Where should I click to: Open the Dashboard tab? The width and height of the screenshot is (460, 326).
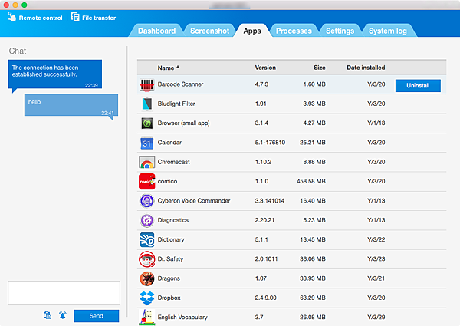156,31
